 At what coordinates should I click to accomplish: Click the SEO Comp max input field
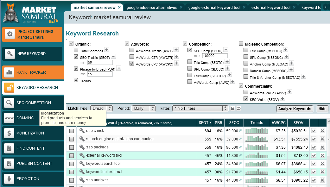[215, 56]
